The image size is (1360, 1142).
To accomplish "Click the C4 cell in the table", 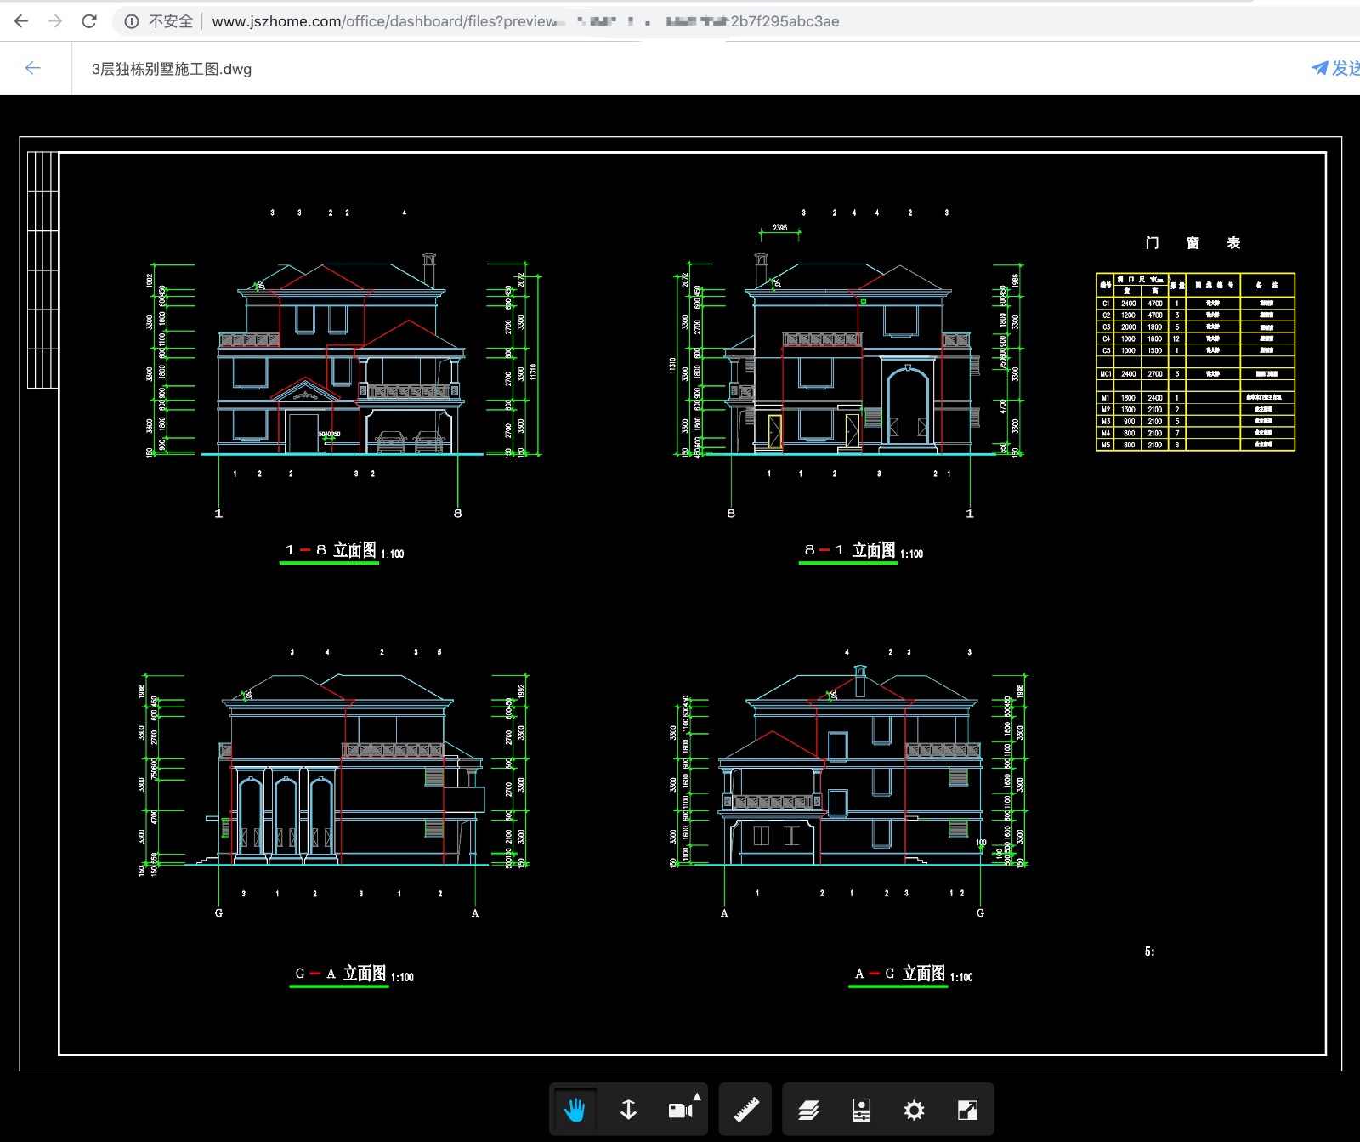I will pos(1106,338).
